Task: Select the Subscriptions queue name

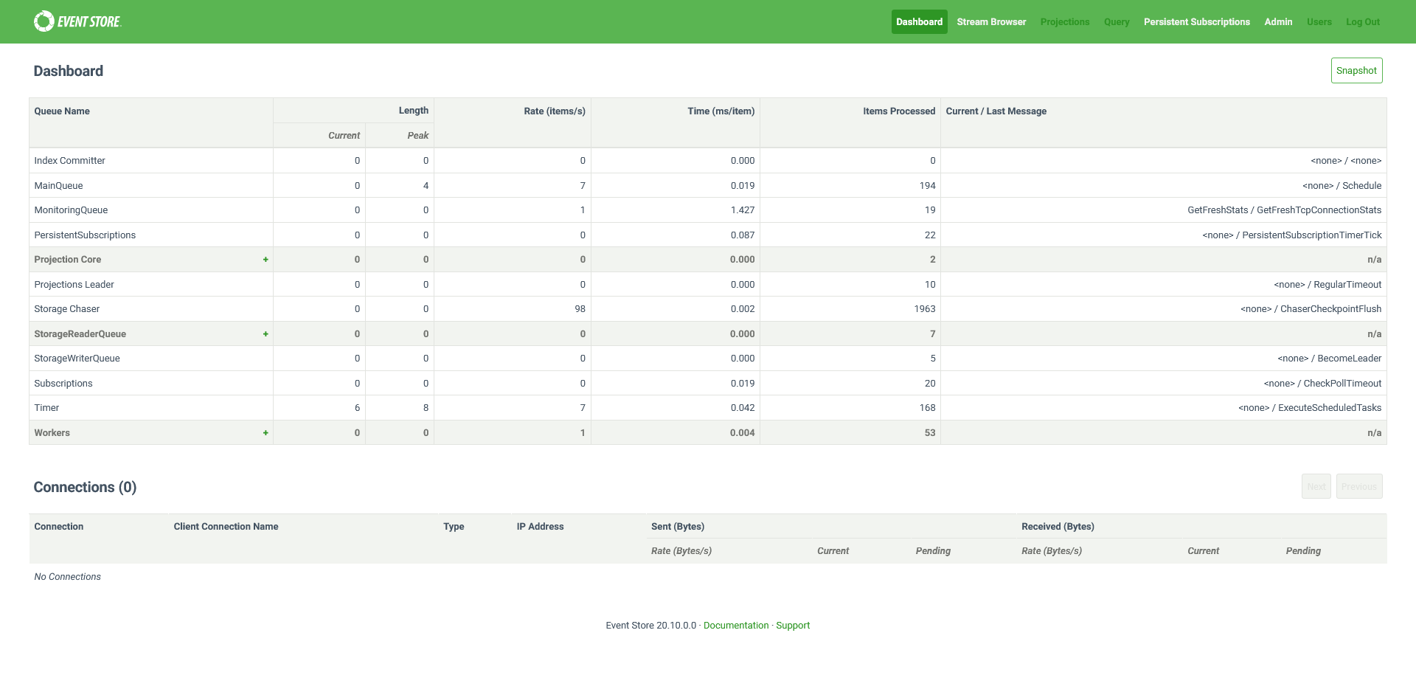Action: [x=63, y=384]
